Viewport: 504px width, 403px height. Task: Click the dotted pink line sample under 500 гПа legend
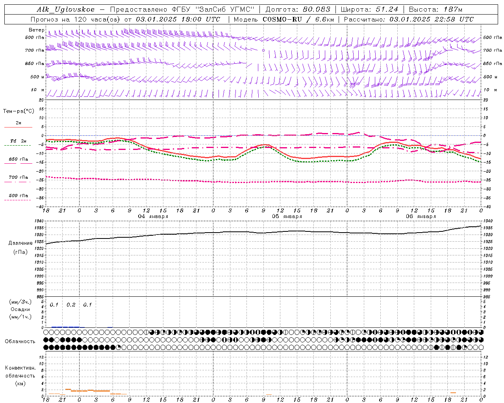click(18, 200)
